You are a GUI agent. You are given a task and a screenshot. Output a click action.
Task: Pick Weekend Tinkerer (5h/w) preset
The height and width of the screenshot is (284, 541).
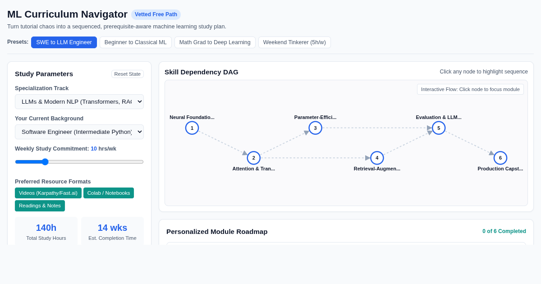(x=294, y=42)
